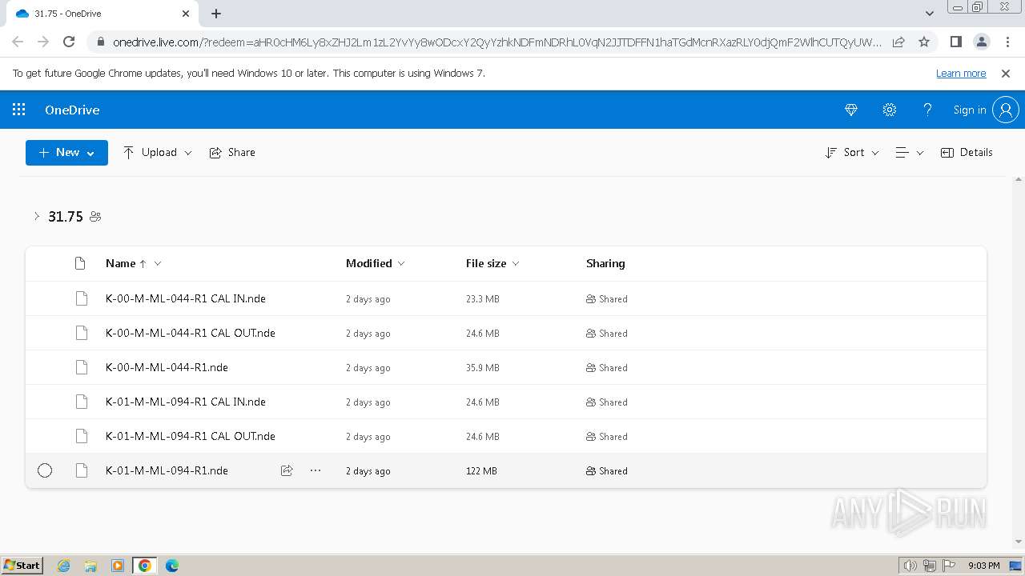Dismiss the Chrome update notice bar
This screenshot has width=1025, height=576.
pyautogui.click(x=1006, y=73)
